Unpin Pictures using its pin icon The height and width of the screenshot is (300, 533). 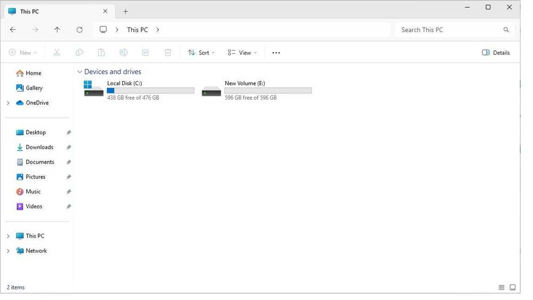click(69, 177)
